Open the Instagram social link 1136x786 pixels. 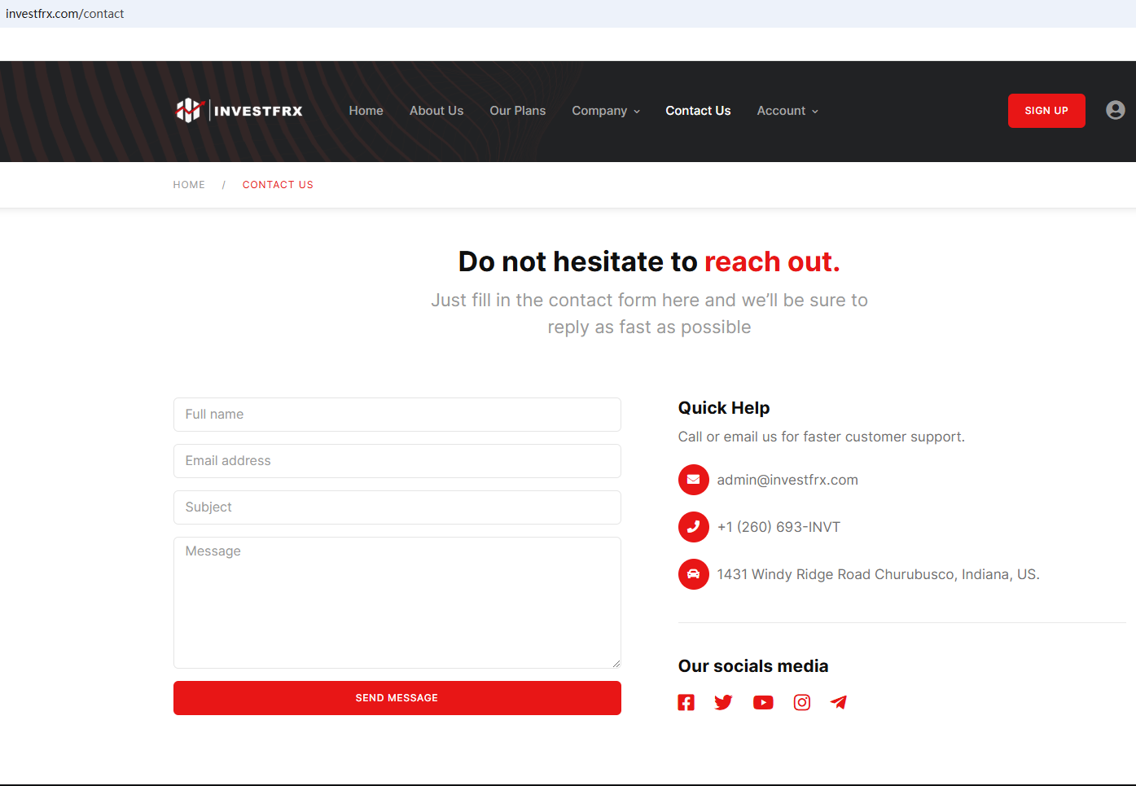802,702
